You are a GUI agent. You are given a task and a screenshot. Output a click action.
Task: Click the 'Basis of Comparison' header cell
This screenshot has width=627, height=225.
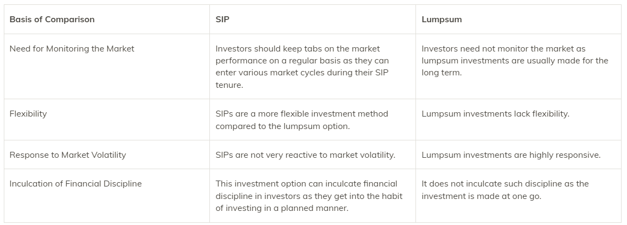(52, 20)
